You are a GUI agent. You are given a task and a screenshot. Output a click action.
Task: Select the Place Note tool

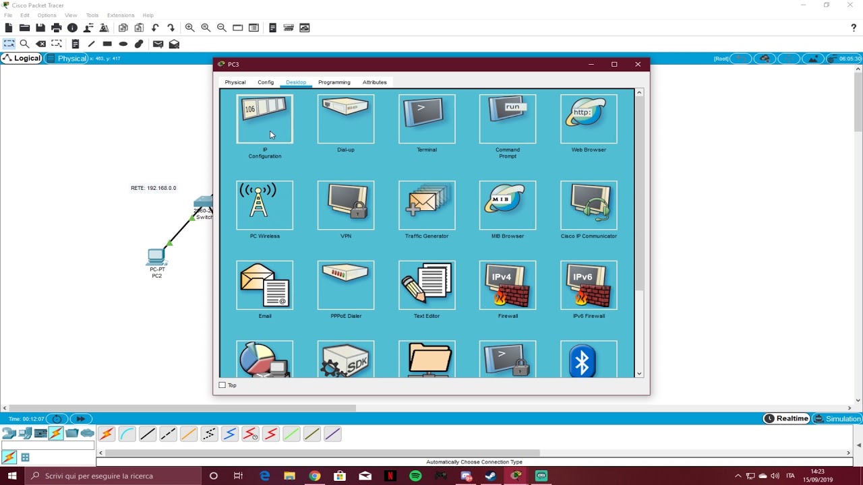click(76, 44)
